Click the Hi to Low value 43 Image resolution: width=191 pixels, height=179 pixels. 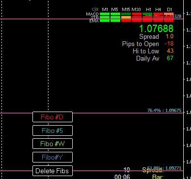170,51
